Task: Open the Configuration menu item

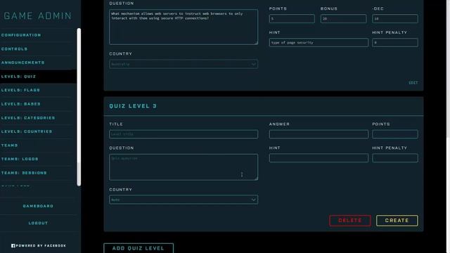Action: [21, 35]
